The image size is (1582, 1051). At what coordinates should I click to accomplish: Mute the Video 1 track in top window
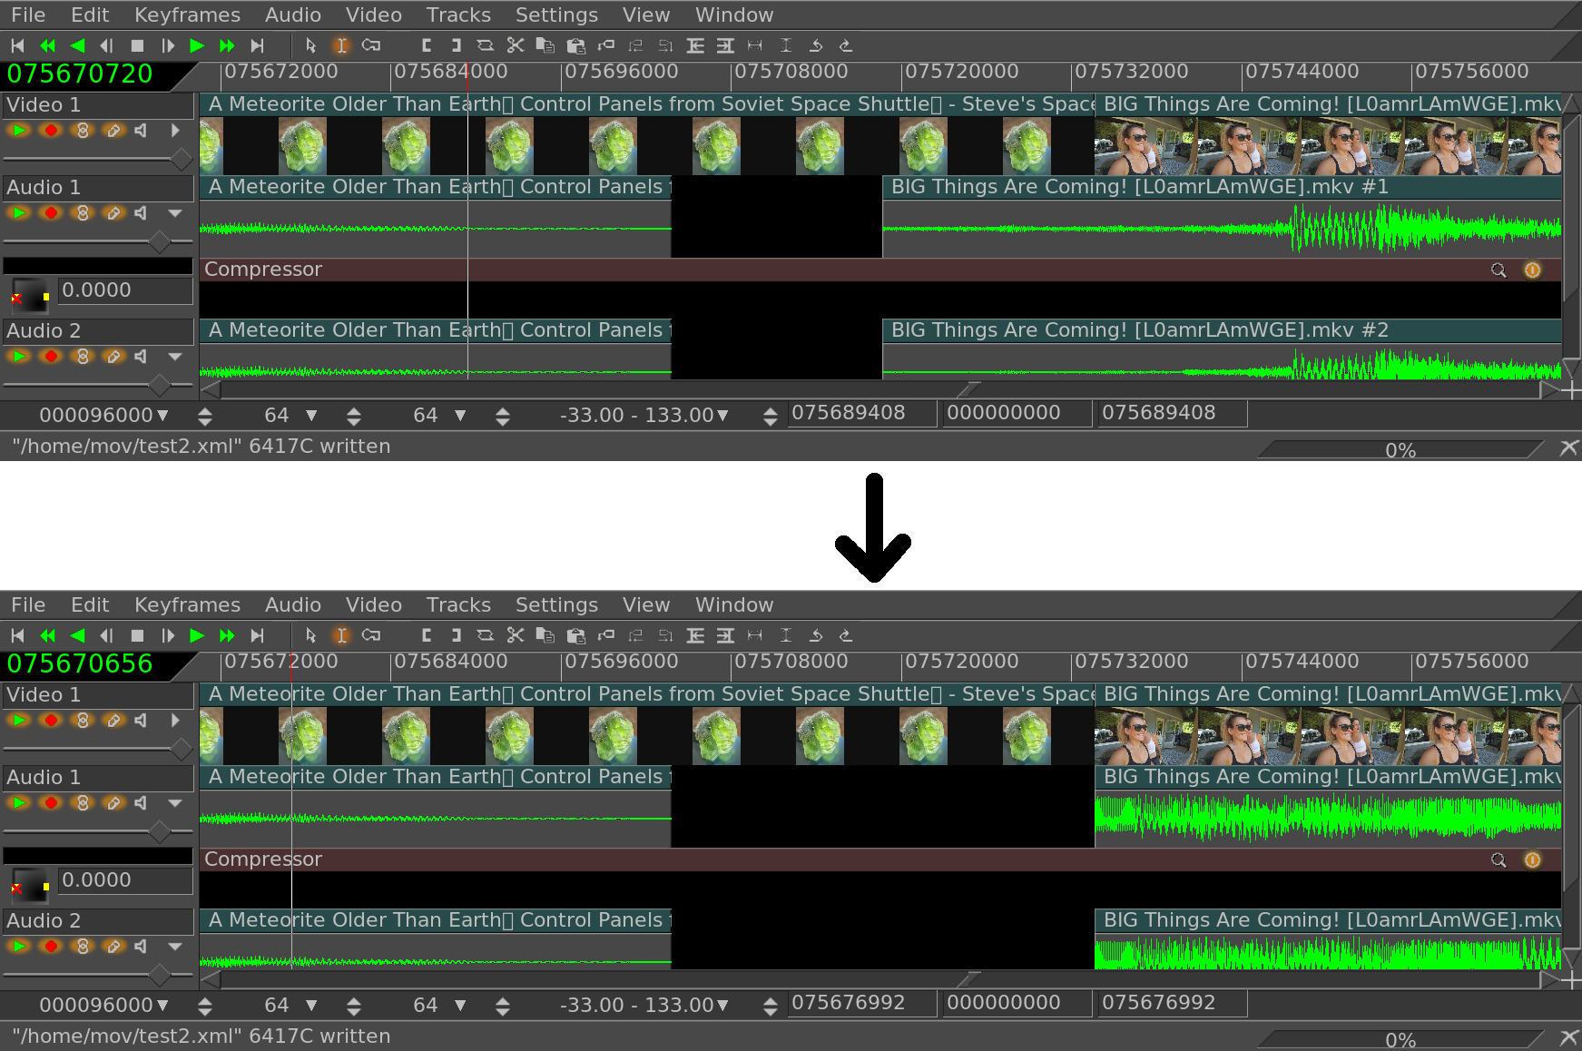(x=141, y=131)
